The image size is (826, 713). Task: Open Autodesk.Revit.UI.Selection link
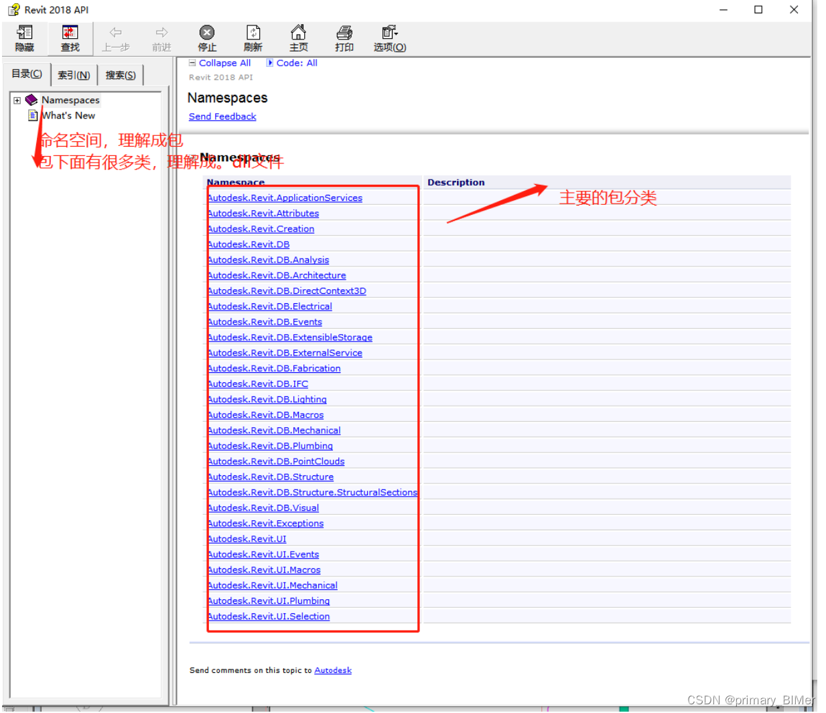[x=269, y=617]
